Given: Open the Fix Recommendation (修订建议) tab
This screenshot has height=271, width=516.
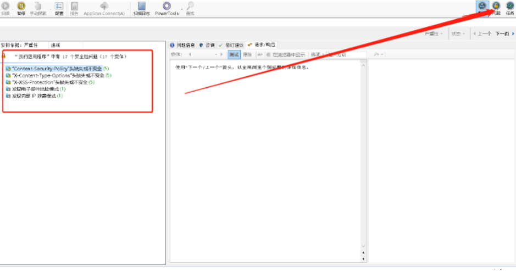Looking at the screenshot, I should 231,45.
